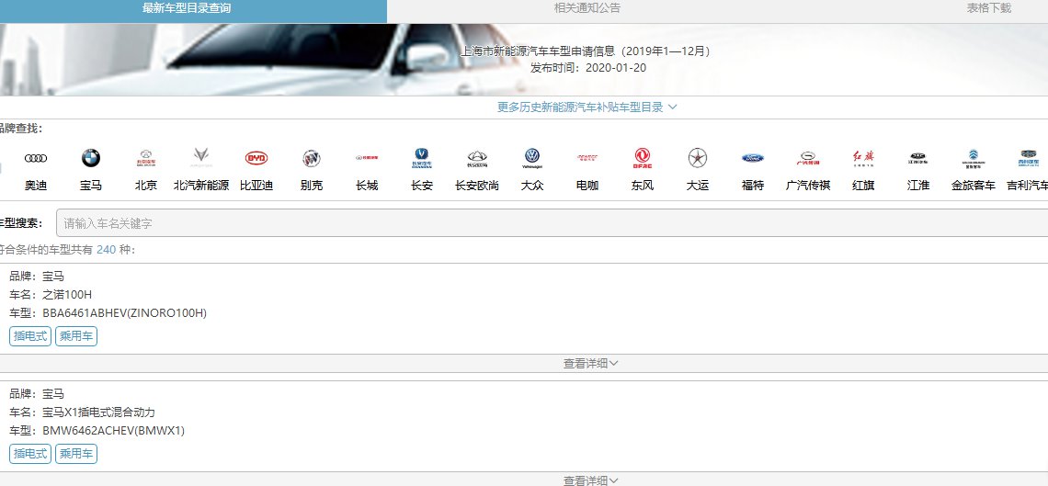Filter by the 江淮 JAC logo
Viewport: 1048px width, 486px height.
click(918, 158)
